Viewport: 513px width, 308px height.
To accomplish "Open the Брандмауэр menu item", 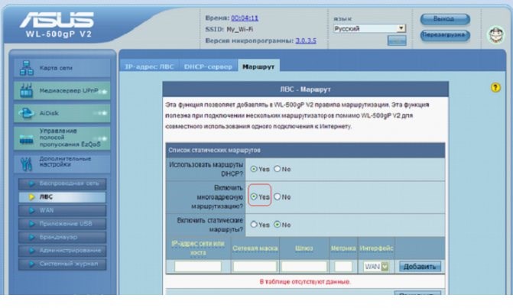I will pyautogui.click(x=62, y=238).
